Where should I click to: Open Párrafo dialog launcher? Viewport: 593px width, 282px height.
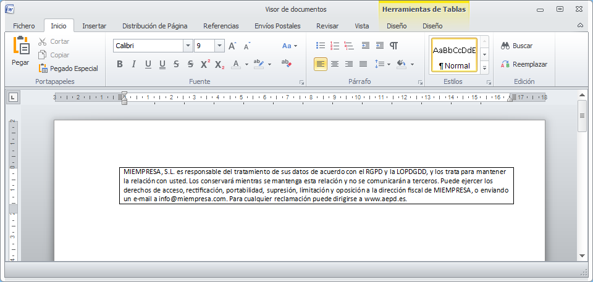(420, 82)
